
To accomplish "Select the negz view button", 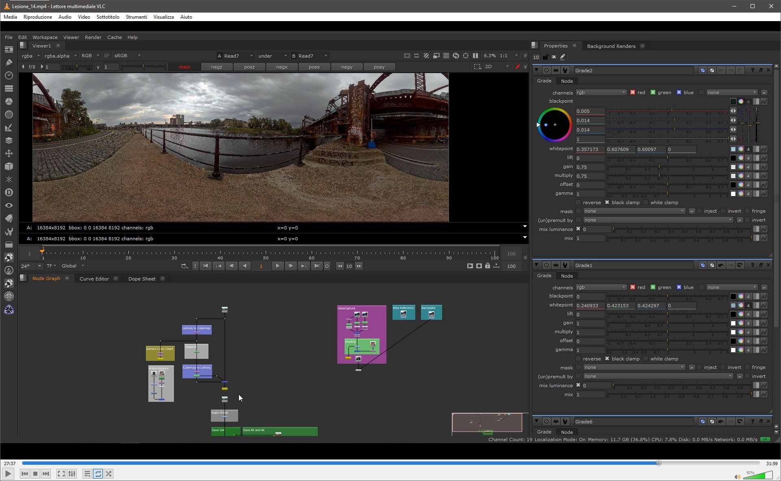I will [217, 67].
